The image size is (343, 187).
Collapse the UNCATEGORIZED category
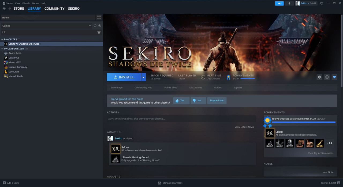click(x=2, y=49)
